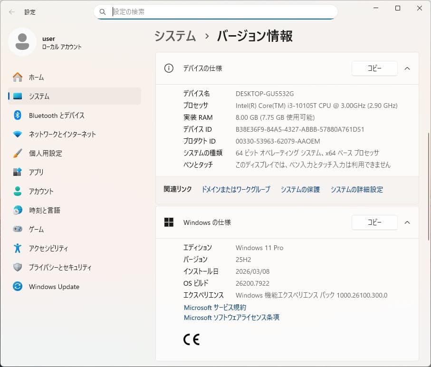Click the ペンとタッチ value text
Image resolution: width=431 pixels, height=367 pixels.
click(x=313, y=164)
